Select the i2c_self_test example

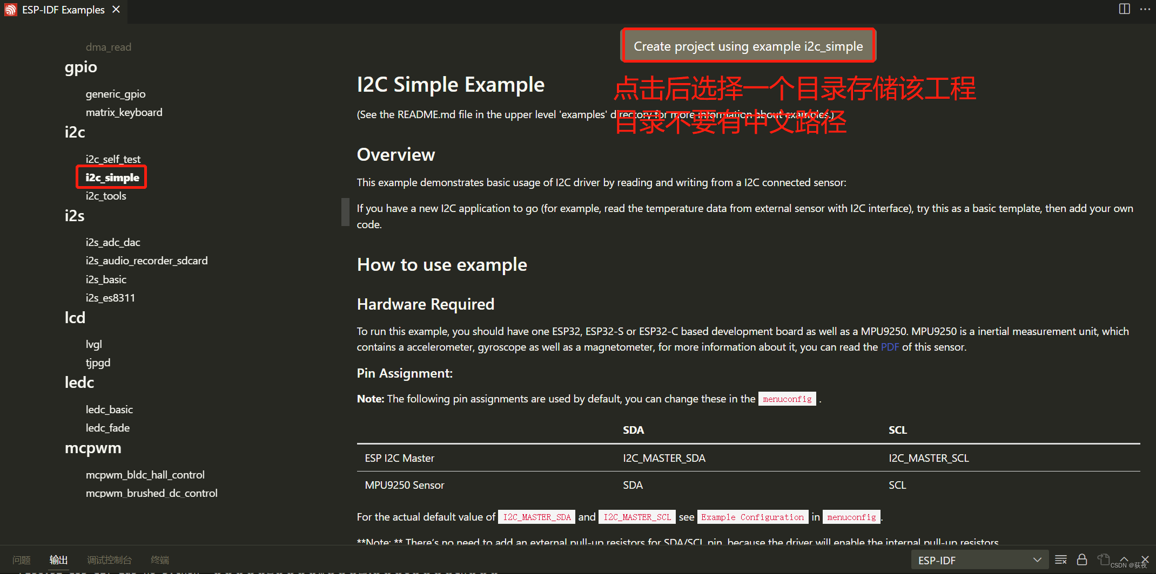point(113,159)
